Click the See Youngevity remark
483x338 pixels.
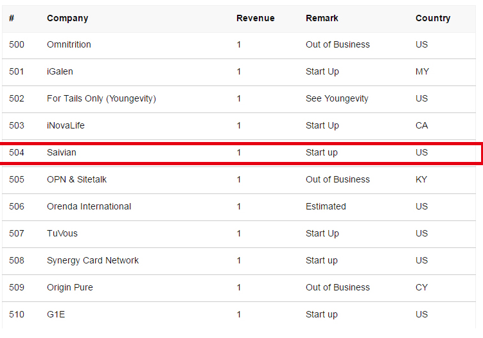pos(337,98)
